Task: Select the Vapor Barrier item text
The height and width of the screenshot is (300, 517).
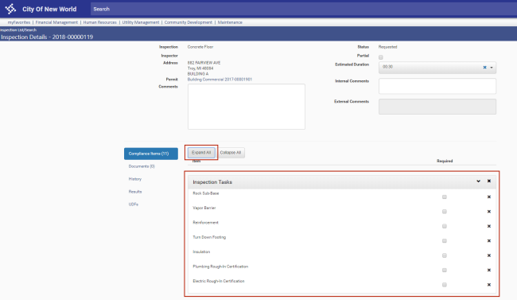Action: [x=204, y=208]
